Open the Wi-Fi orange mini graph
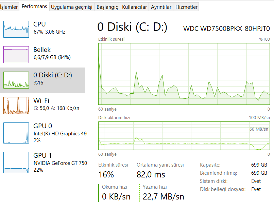Viewport: 274px width, 210px height. (x=16, y=105)
